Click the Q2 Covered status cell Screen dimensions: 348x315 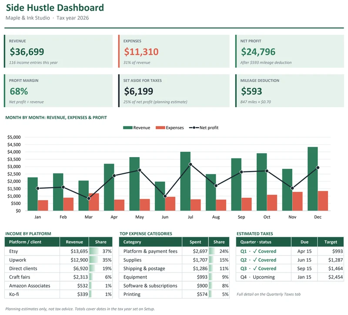point(264,260)
